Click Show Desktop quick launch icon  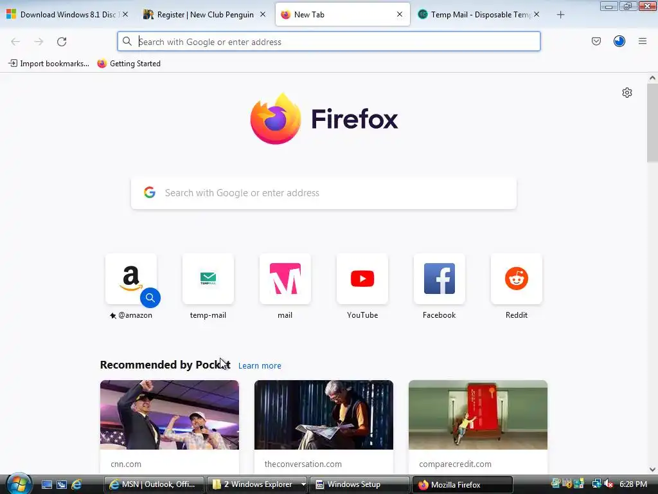46,485
